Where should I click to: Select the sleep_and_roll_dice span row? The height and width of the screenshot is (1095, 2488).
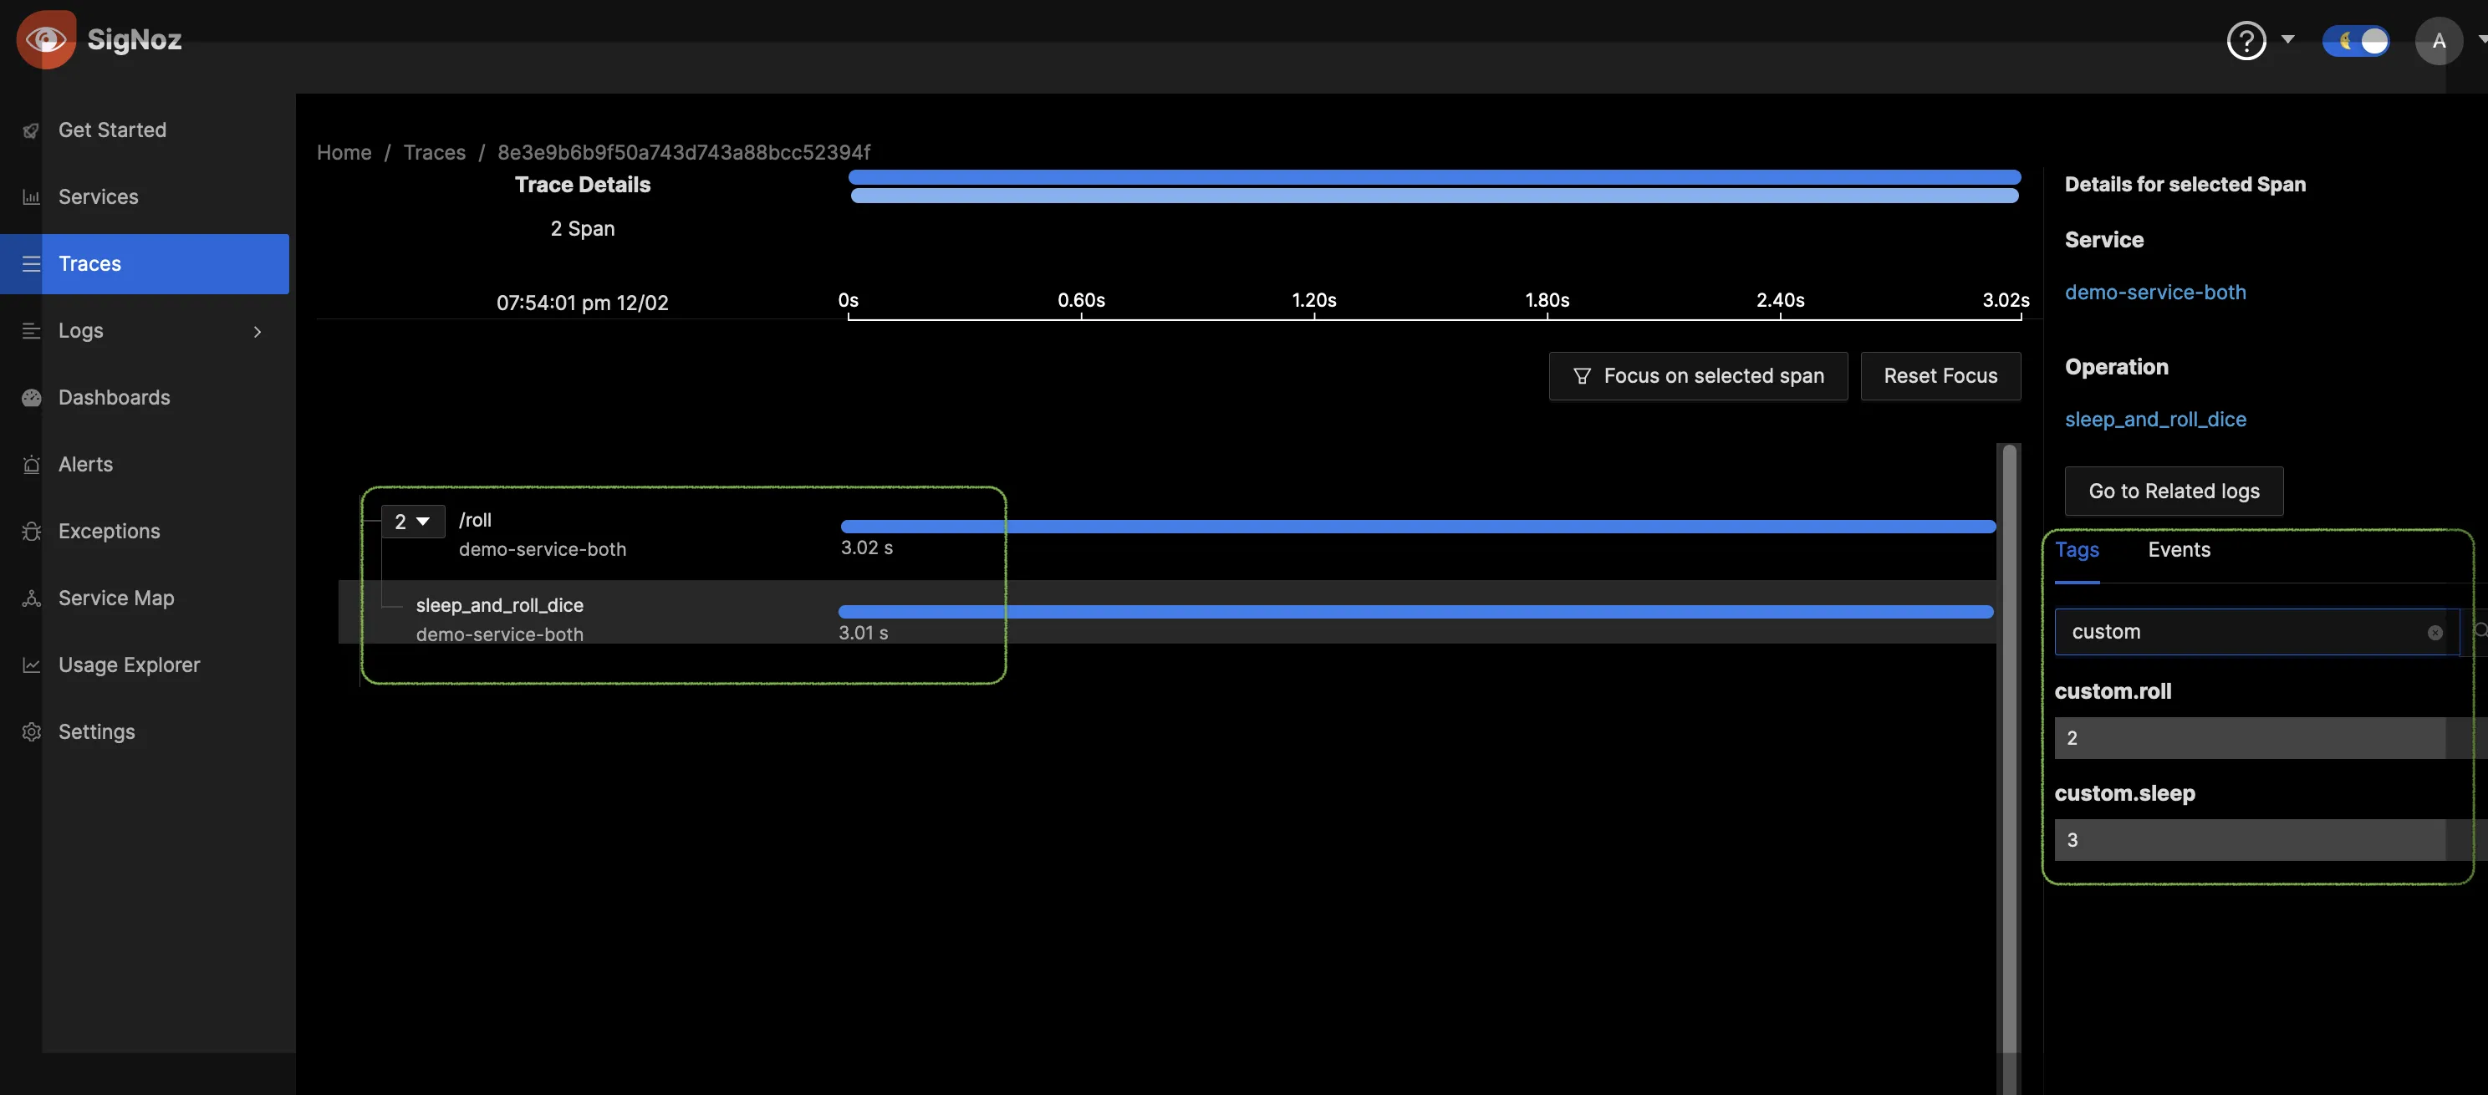(x=1167, y=612)
